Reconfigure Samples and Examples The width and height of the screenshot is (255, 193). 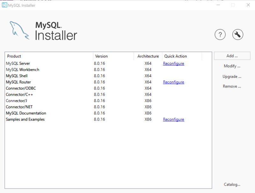coord(173,119)
